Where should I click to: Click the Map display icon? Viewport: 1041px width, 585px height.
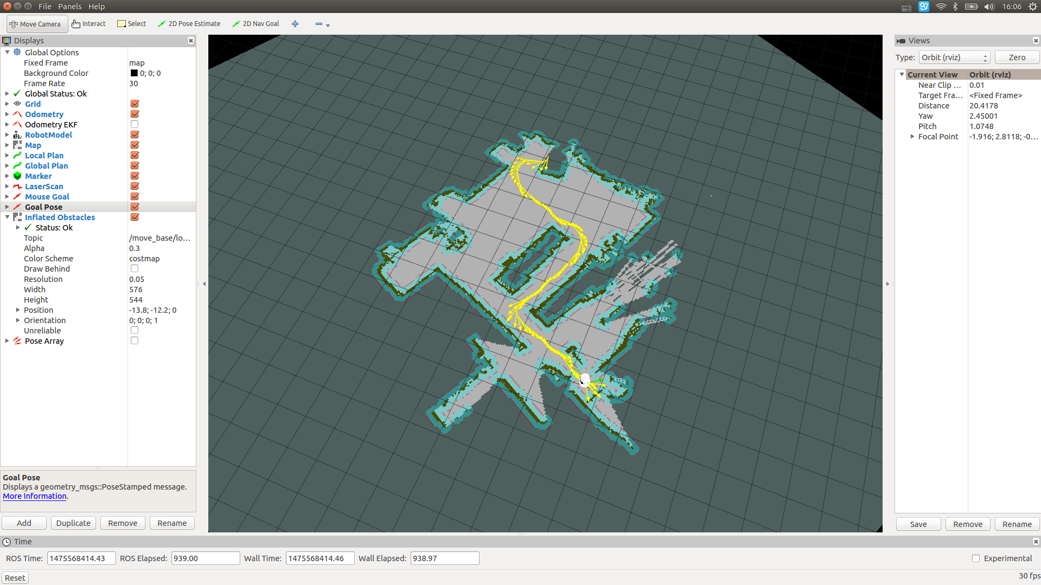[x=17, y=145]
